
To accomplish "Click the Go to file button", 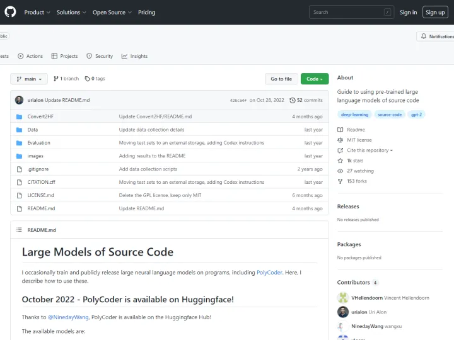I will tap(281, 79).
